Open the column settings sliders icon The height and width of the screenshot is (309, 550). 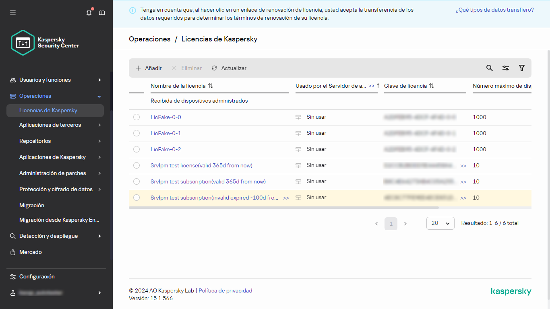pos(506,68)
